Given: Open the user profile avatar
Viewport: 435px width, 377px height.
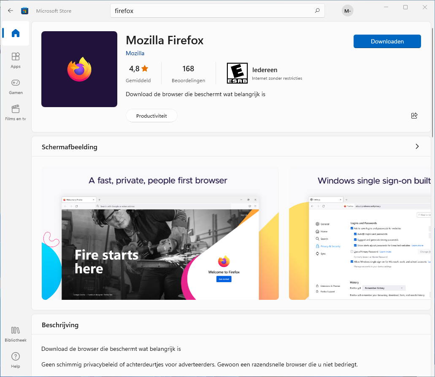Looking at the screenshot, I should pyautogui.click(x=347, y=11).
